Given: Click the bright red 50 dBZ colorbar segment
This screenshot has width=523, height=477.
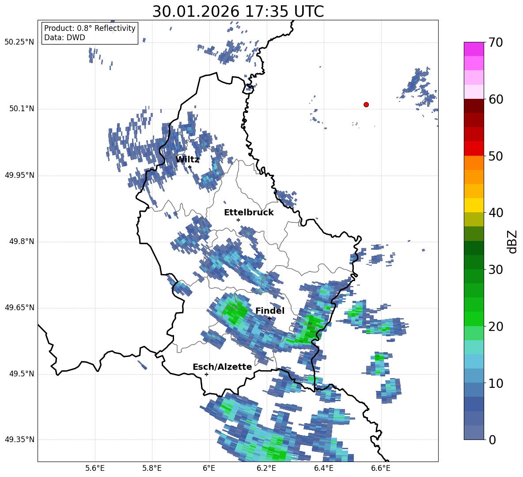Looking at the screenshot, I should coord(474,149).
